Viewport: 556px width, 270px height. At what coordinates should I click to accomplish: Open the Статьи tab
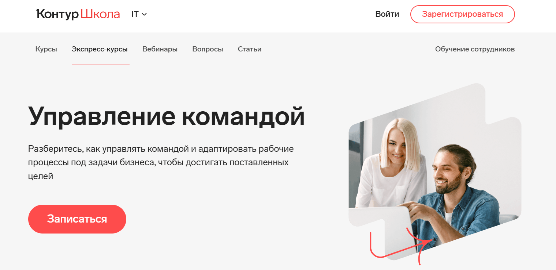(x=250, y=49)
